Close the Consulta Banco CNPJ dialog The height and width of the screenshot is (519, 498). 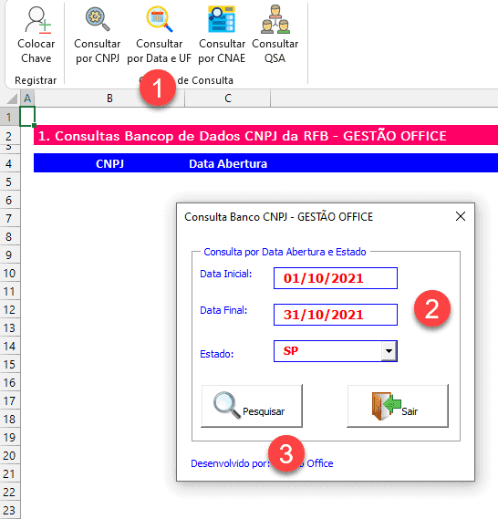click(x=461, y=216)
